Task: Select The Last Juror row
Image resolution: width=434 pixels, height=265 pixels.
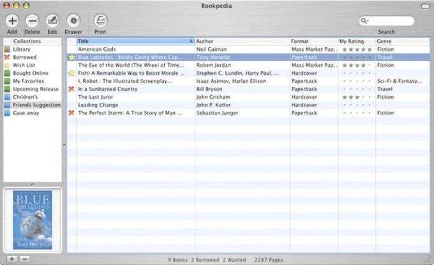Action: [248, 97]
